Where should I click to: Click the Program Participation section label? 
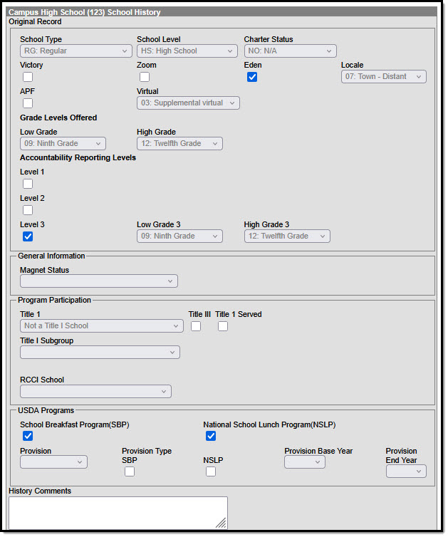pyautogui.click(x=54, y=300)
